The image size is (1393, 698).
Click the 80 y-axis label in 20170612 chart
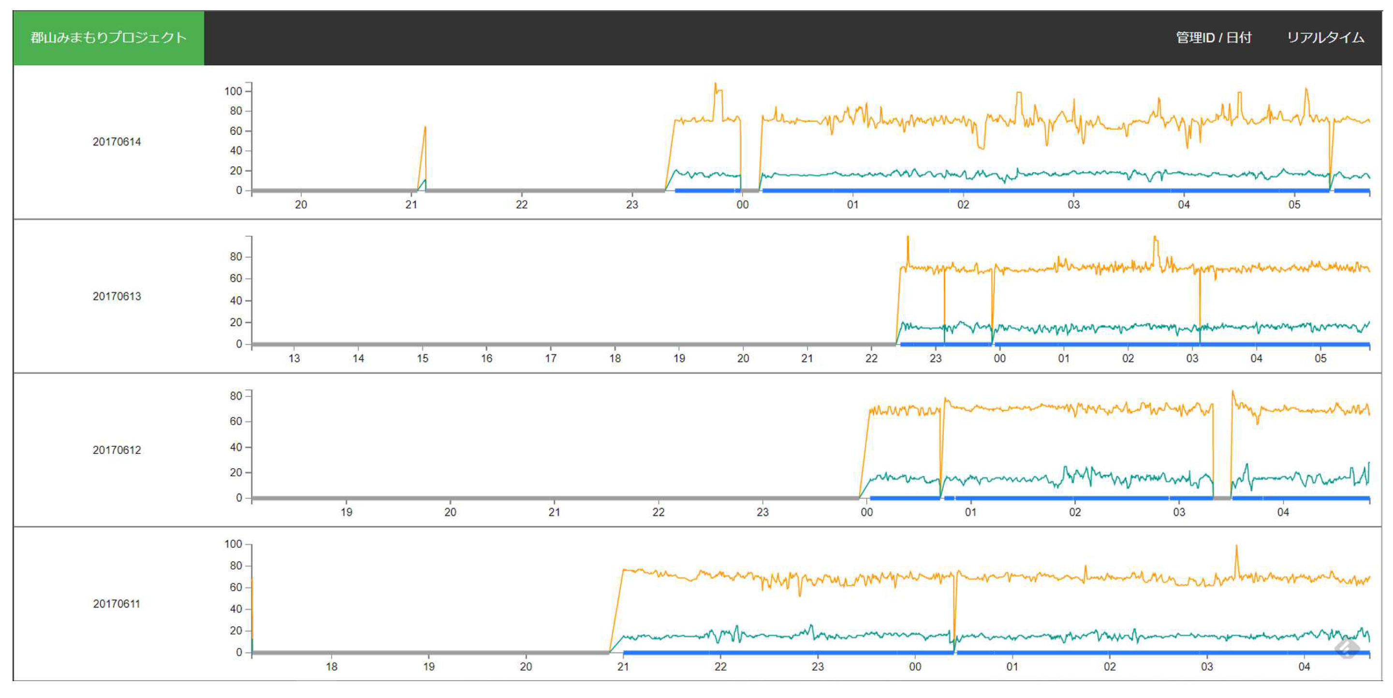coord(236,396)
